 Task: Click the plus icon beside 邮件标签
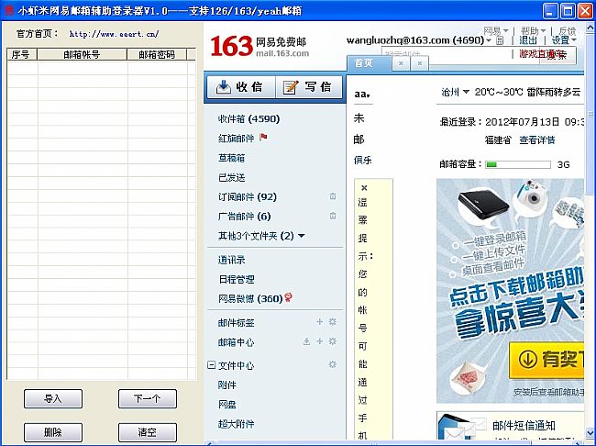pyautogui.click(x=320, y=322)
